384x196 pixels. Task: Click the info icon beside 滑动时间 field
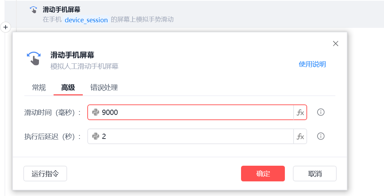[x=321, y=112]
